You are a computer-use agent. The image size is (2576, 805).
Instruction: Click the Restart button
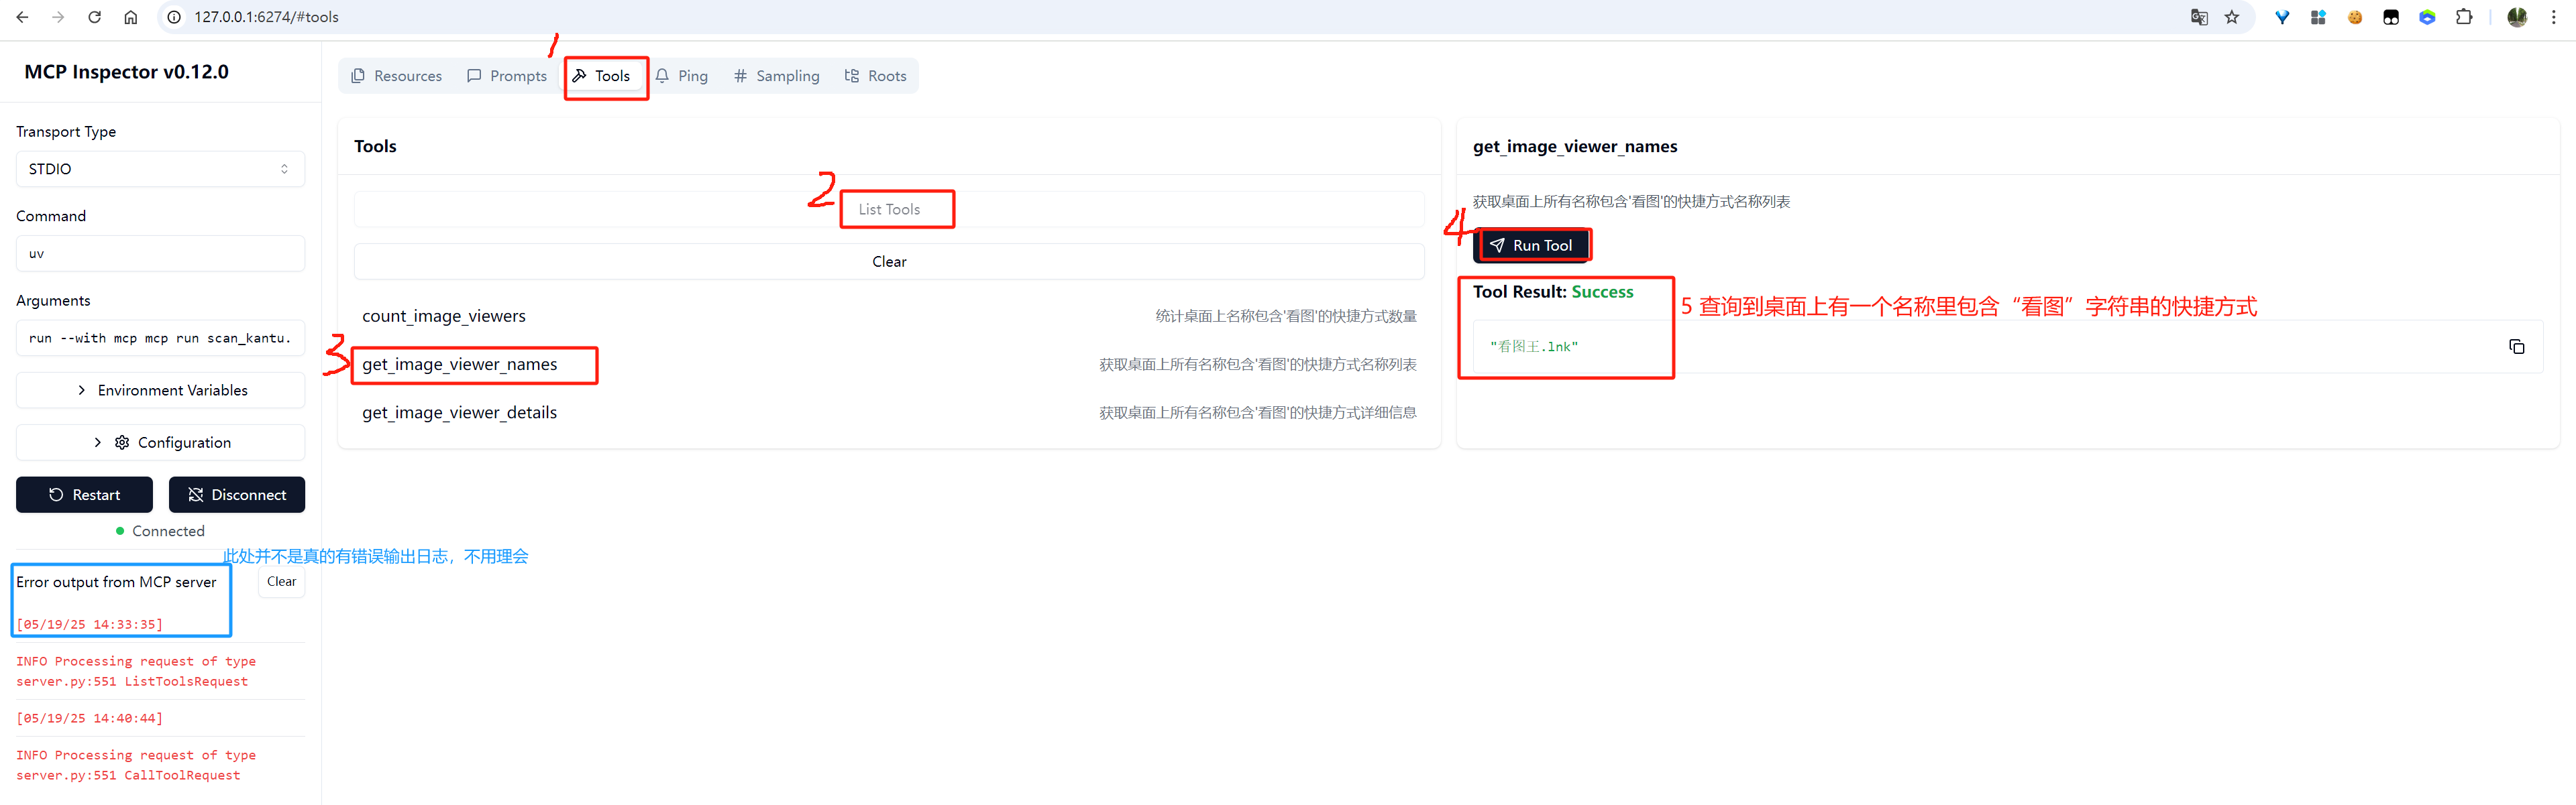coord(84,495)
